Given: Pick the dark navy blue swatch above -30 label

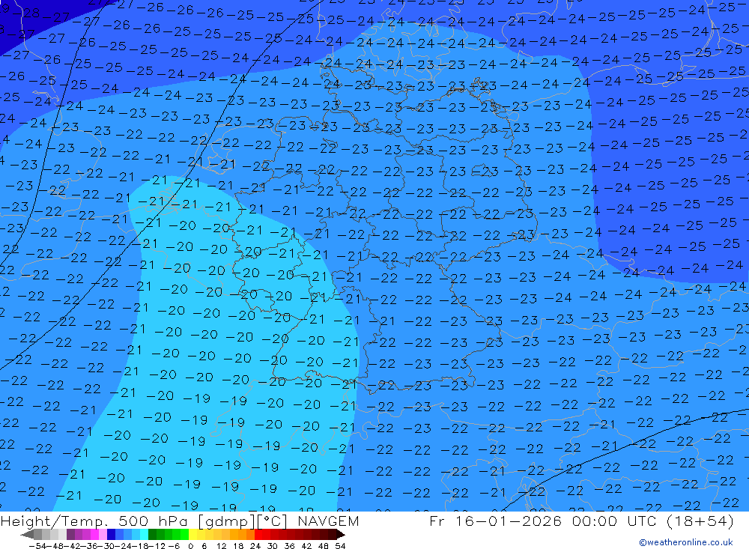Looking at the screenshot, I should tap(111, 535).
